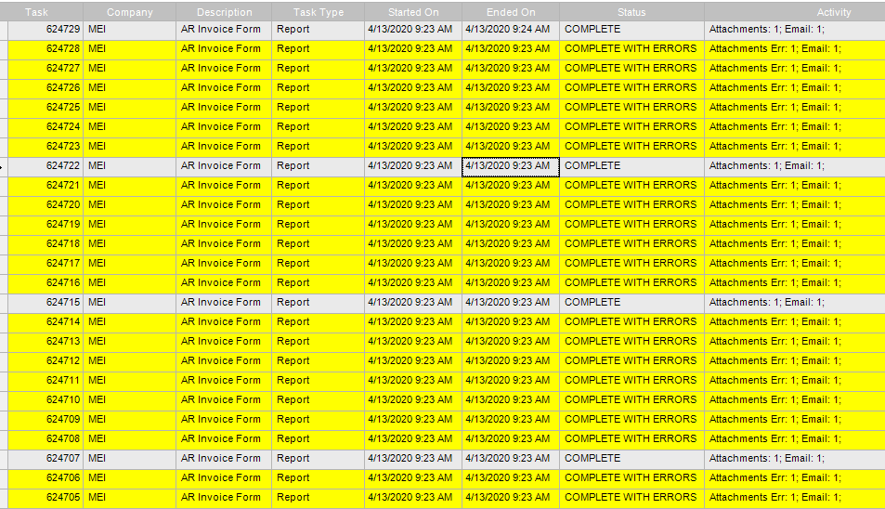Select Activity cell of task 624707
This screenshot has height=509, width=885.
point(795,458)
